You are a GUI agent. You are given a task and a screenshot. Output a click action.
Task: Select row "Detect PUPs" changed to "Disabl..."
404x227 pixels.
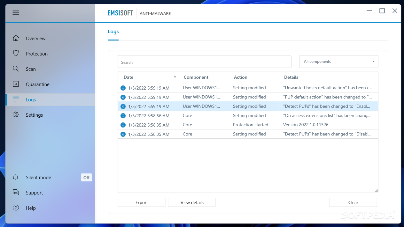248,134
